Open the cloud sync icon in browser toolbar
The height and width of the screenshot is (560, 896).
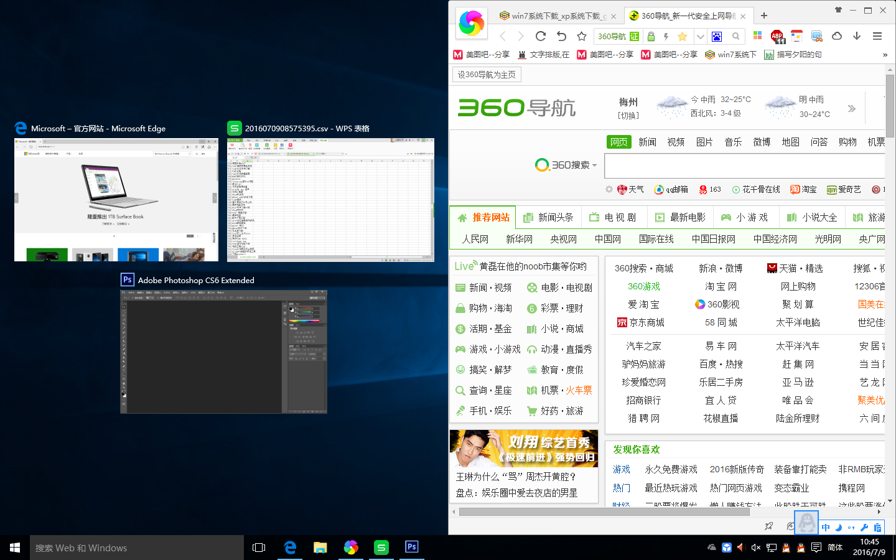tap(836, 36)
